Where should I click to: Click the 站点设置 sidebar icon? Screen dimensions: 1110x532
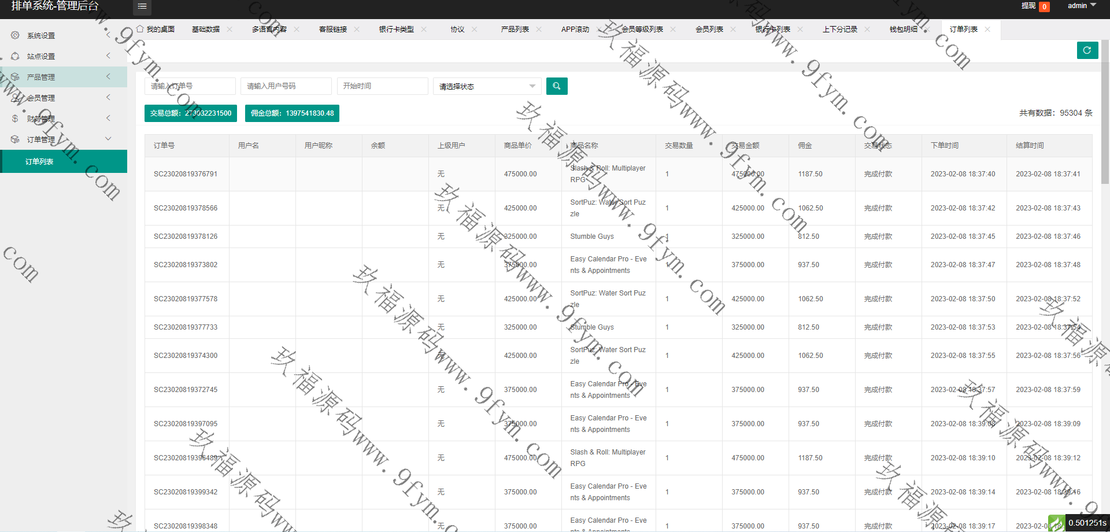tap(15, 56)
